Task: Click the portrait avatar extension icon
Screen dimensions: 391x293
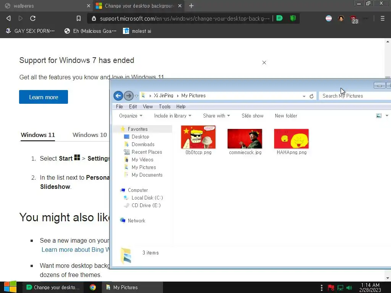Action: [x=341, y=18]
